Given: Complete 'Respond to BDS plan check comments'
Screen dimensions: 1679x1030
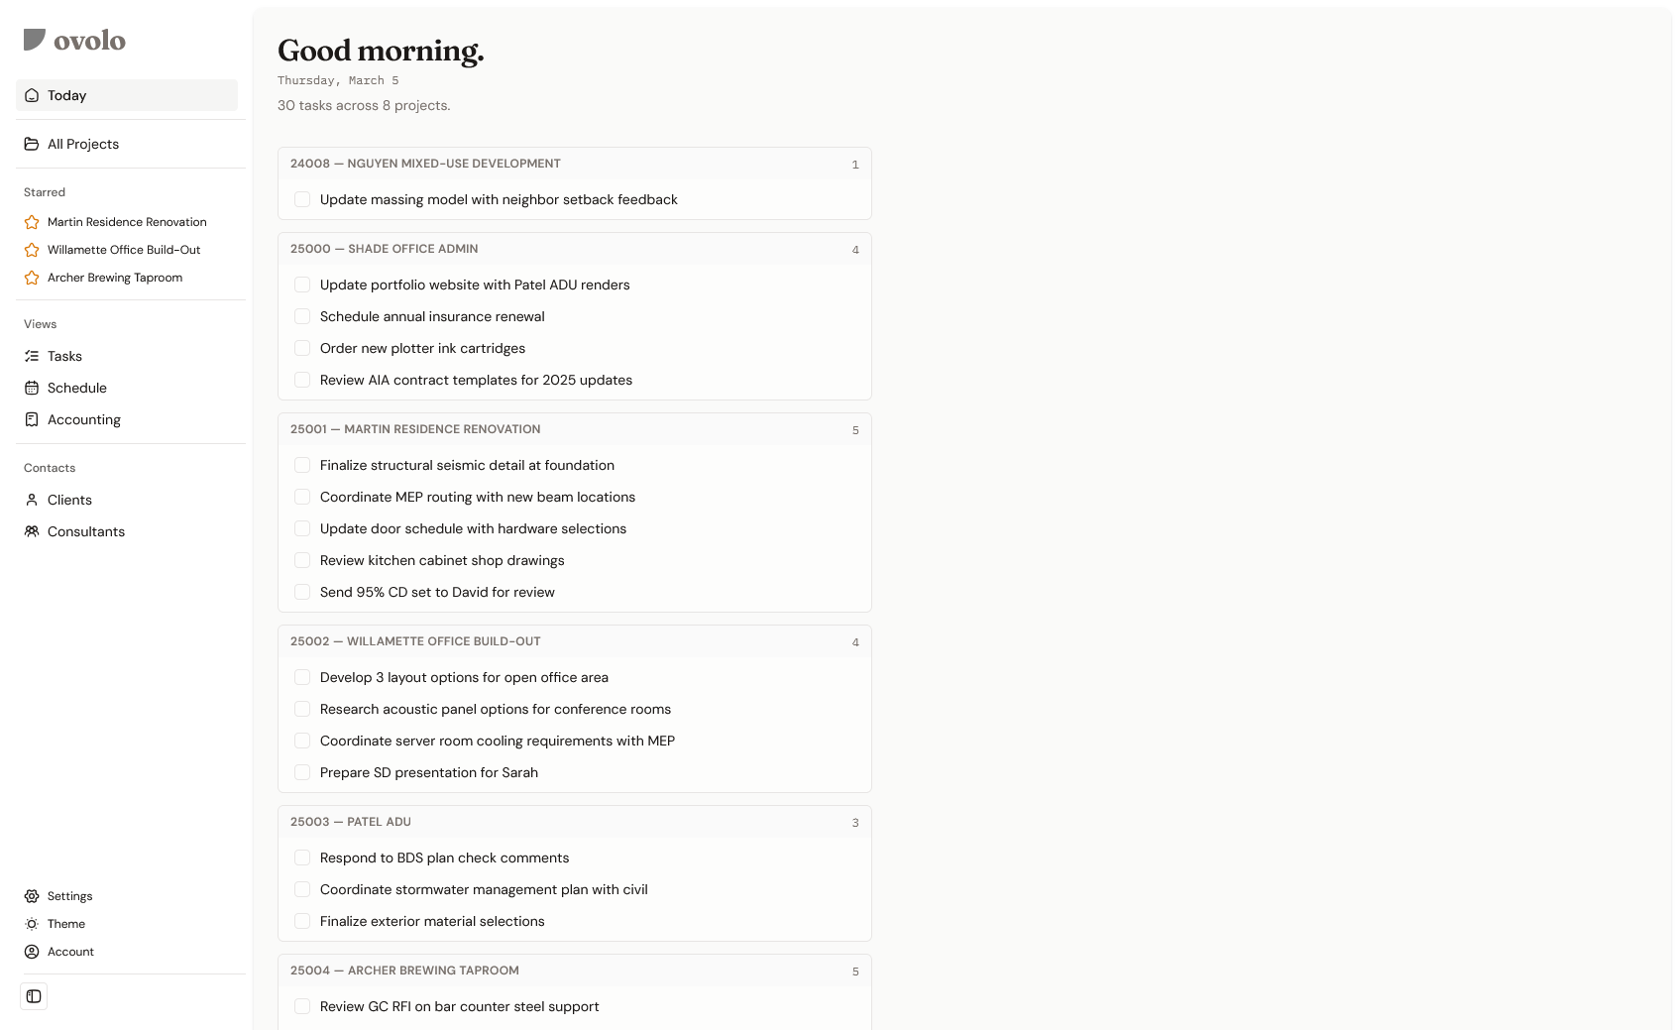Looking at the screenshot, I should click(x=302, y=858).
